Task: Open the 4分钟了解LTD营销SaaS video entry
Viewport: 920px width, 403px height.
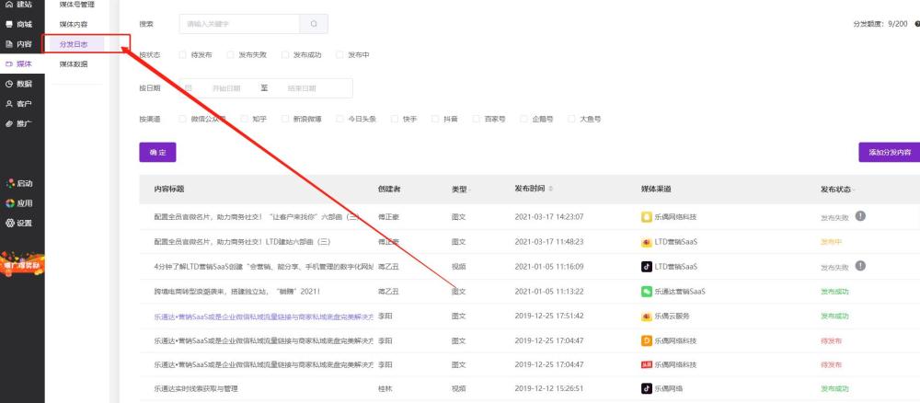Action: pos(264,266)
